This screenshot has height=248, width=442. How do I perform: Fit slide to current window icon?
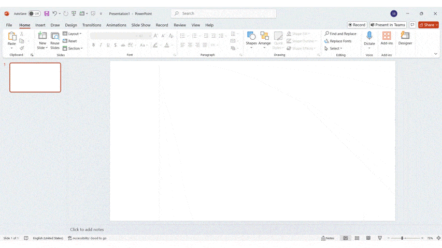tap(438, 238)
